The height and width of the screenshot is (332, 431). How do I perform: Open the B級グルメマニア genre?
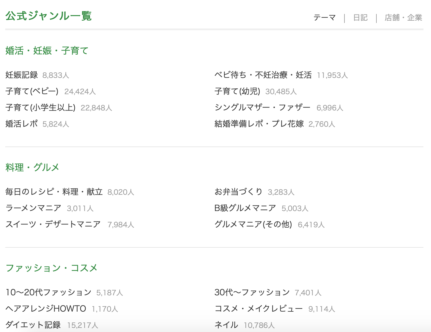click(245, 208)
